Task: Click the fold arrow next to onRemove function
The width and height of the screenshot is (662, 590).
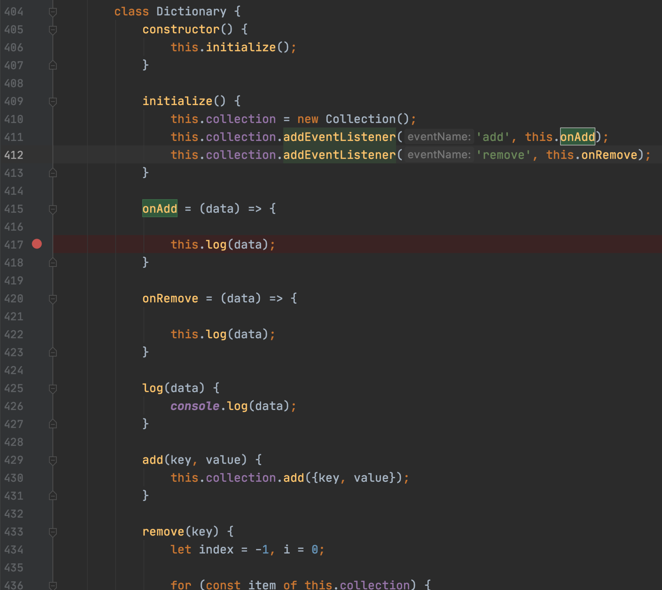Action: pos(53,298)
